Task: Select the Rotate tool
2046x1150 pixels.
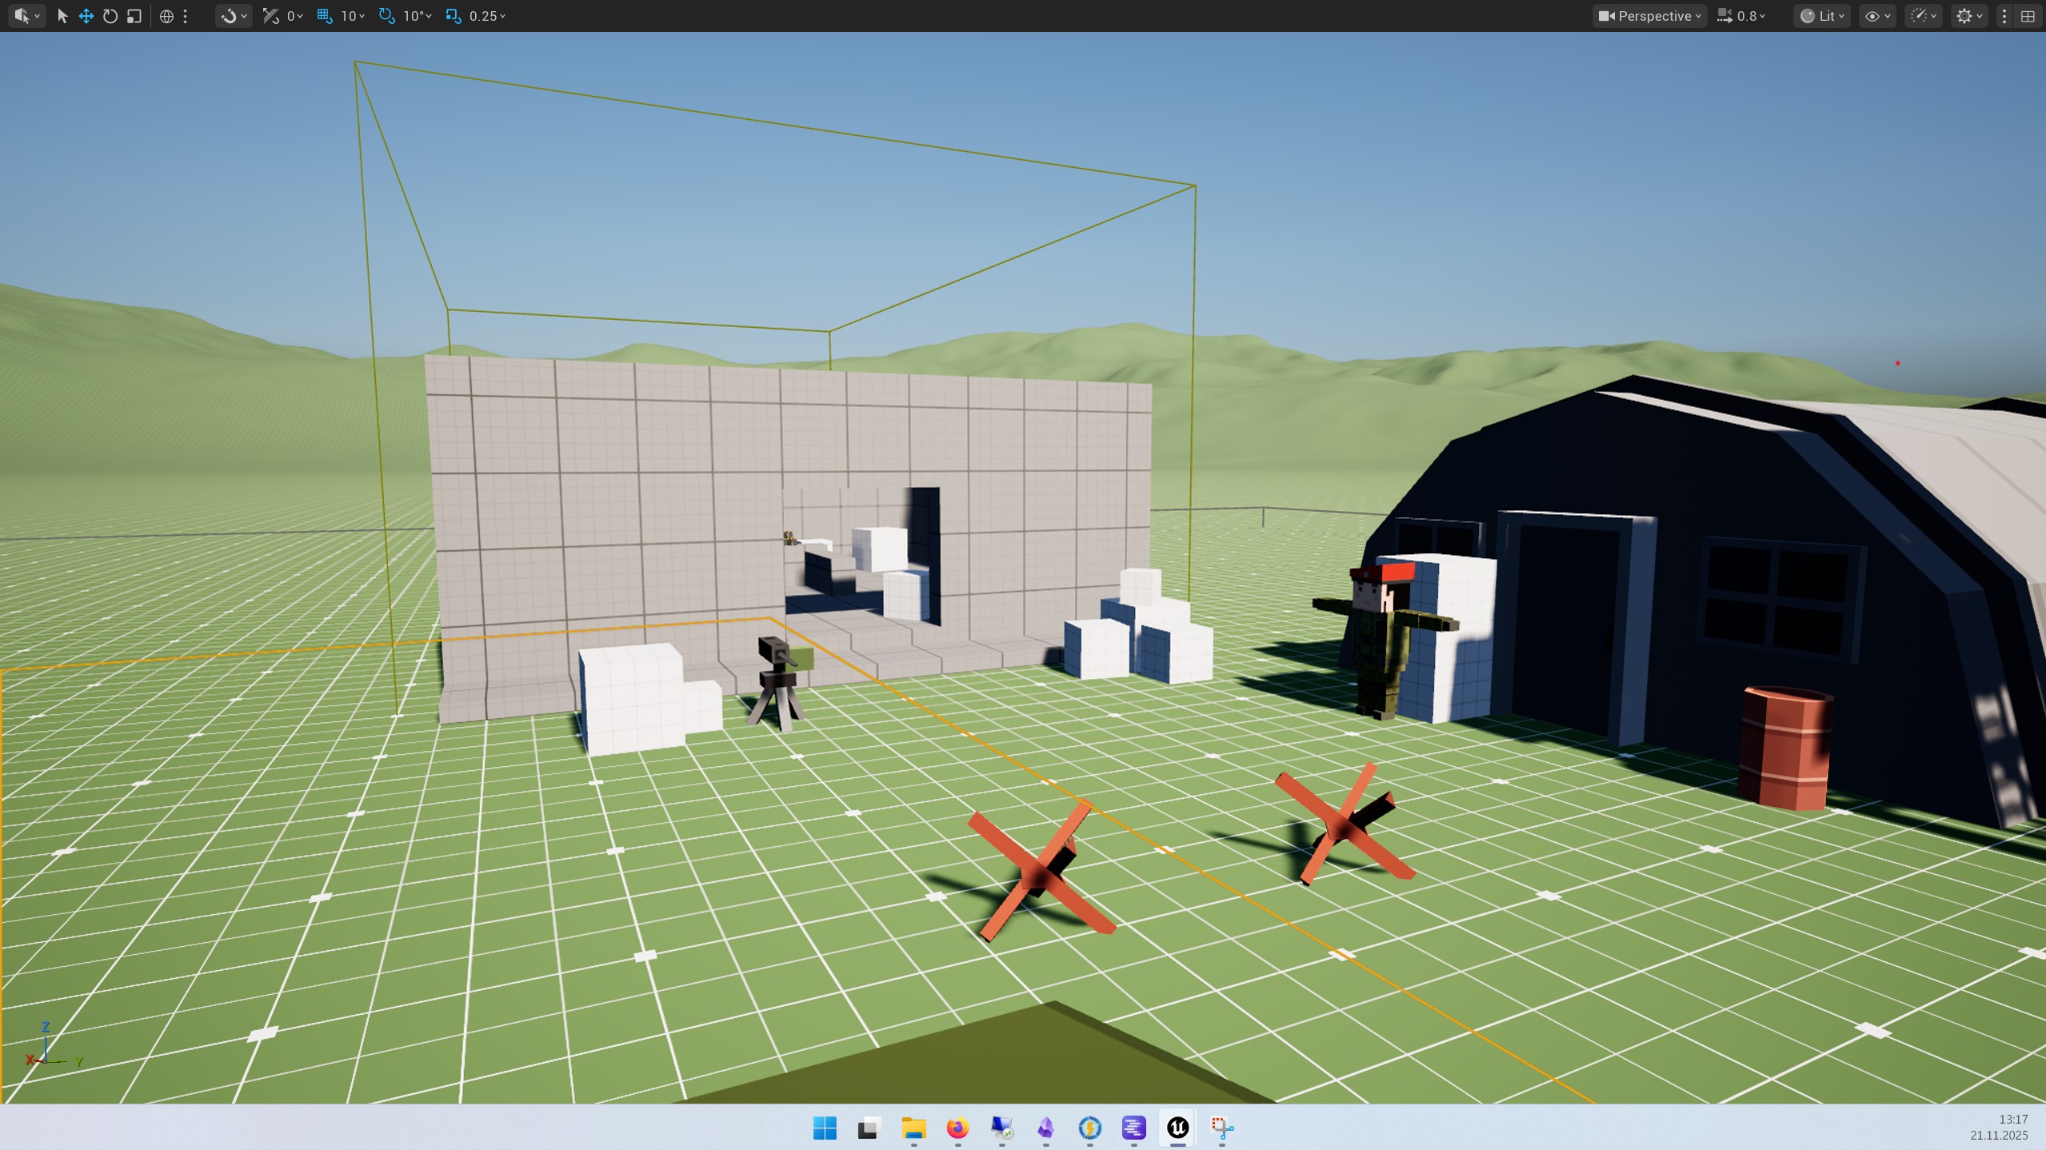Action: pos(110,16)
